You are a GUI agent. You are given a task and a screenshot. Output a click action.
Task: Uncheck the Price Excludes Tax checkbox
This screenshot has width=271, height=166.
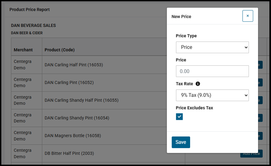coord(179,117)
